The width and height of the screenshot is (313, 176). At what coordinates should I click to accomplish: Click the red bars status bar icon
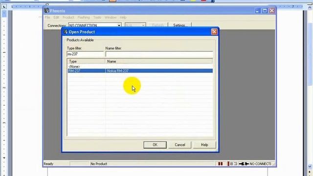coord(221,164)
